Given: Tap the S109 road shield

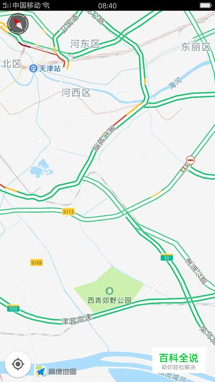Looking at the screenshot, I should [36, 262].
